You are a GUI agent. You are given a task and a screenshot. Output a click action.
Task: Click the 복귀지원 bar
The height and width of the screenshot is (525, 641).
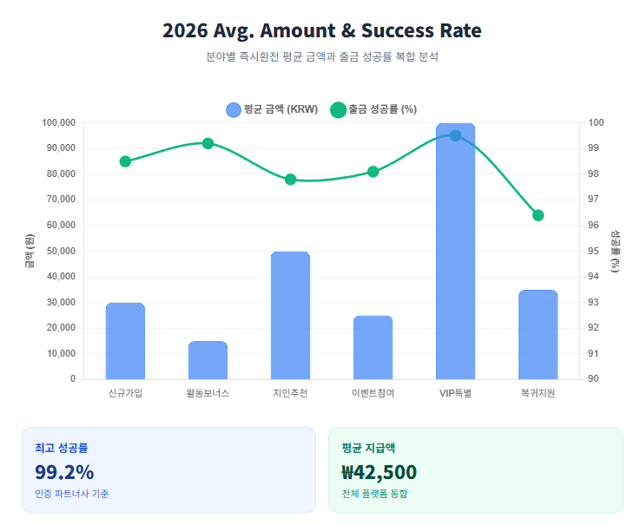coord(538,334)
